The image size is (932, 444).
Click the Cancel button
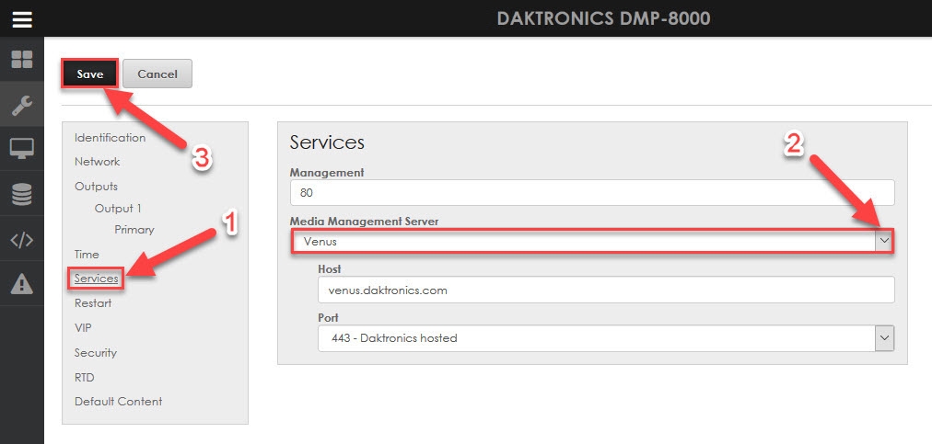coord(157,74)
